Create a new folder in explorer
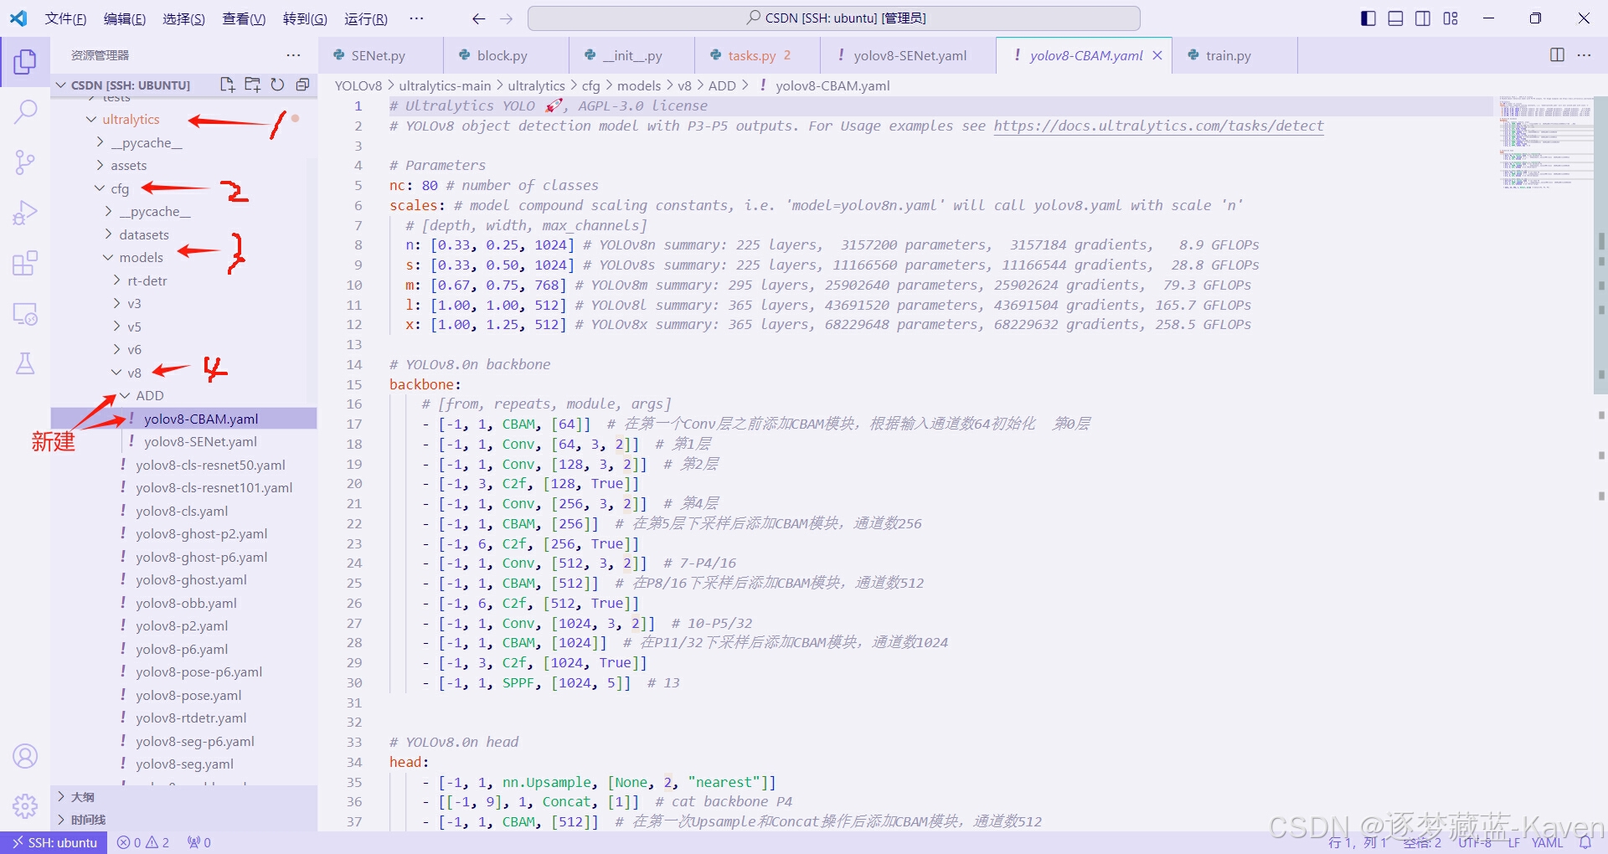 (x=252, y=85)
